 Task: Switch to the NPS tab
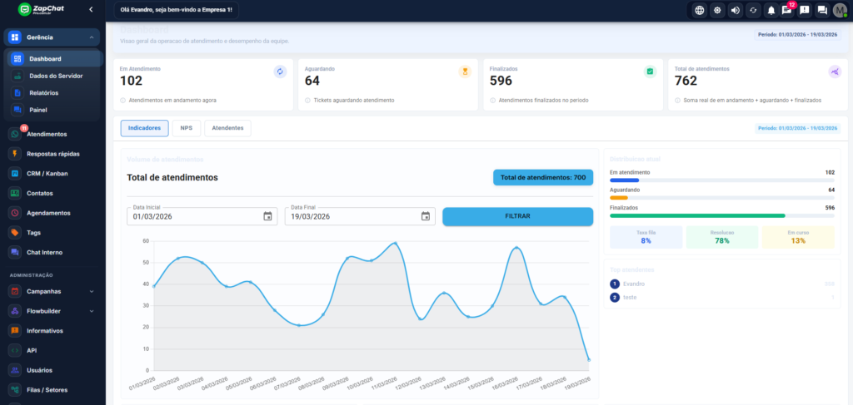point(186,128)
